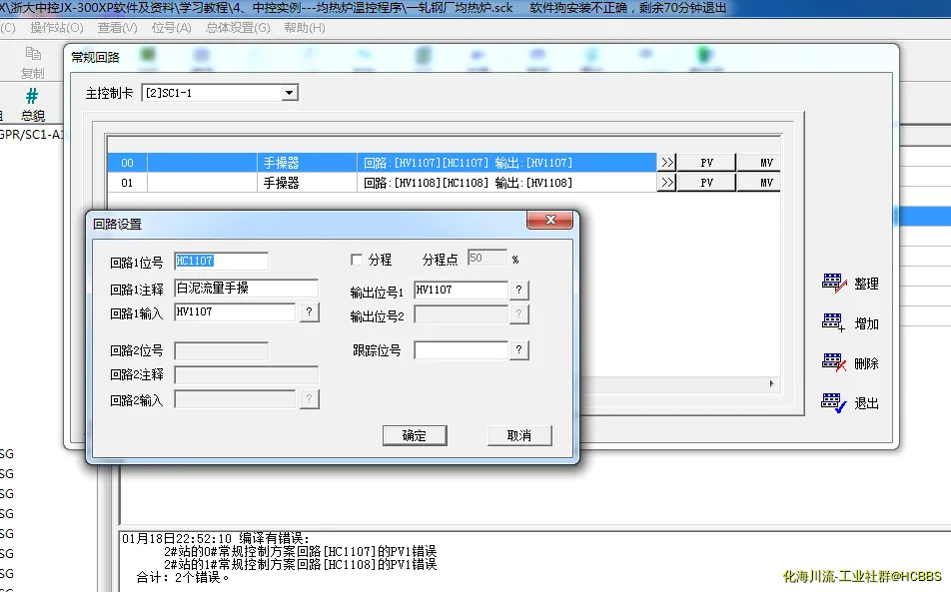Click the 合计: 2个错误 summary line
The width and height of the screenshot is (951, 592).
(183, 577)
